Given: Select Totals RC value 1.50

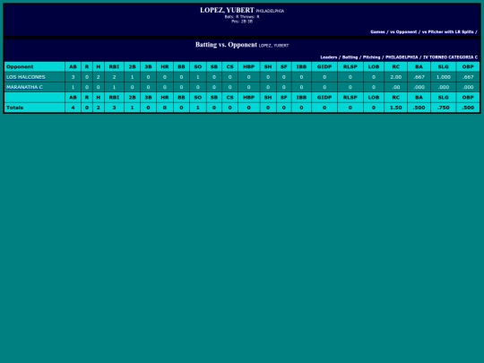Looking at the screenshot, I should (395, 108).
